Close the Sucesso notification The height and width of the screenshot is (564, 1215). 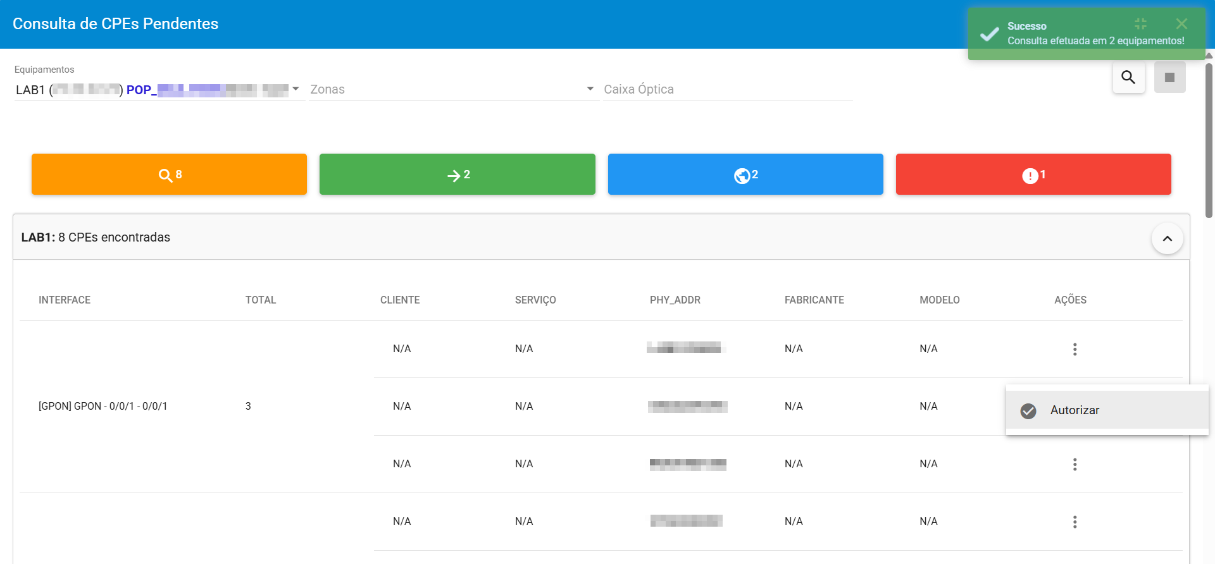1181,24
